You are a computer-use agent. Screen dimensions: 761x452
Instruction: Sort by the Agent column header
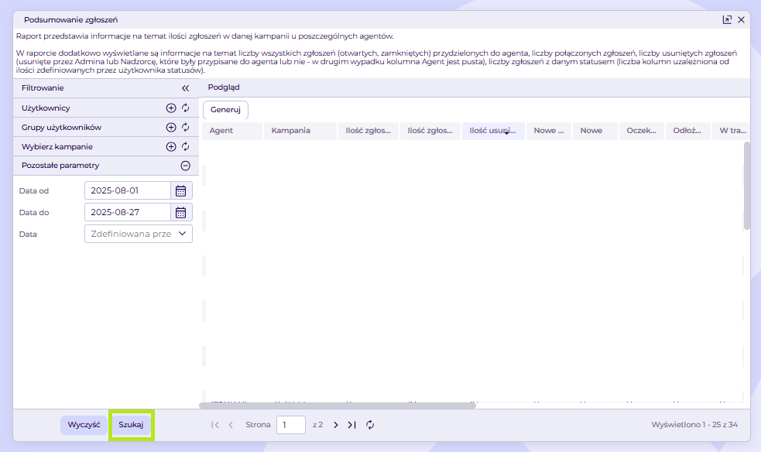232,131
